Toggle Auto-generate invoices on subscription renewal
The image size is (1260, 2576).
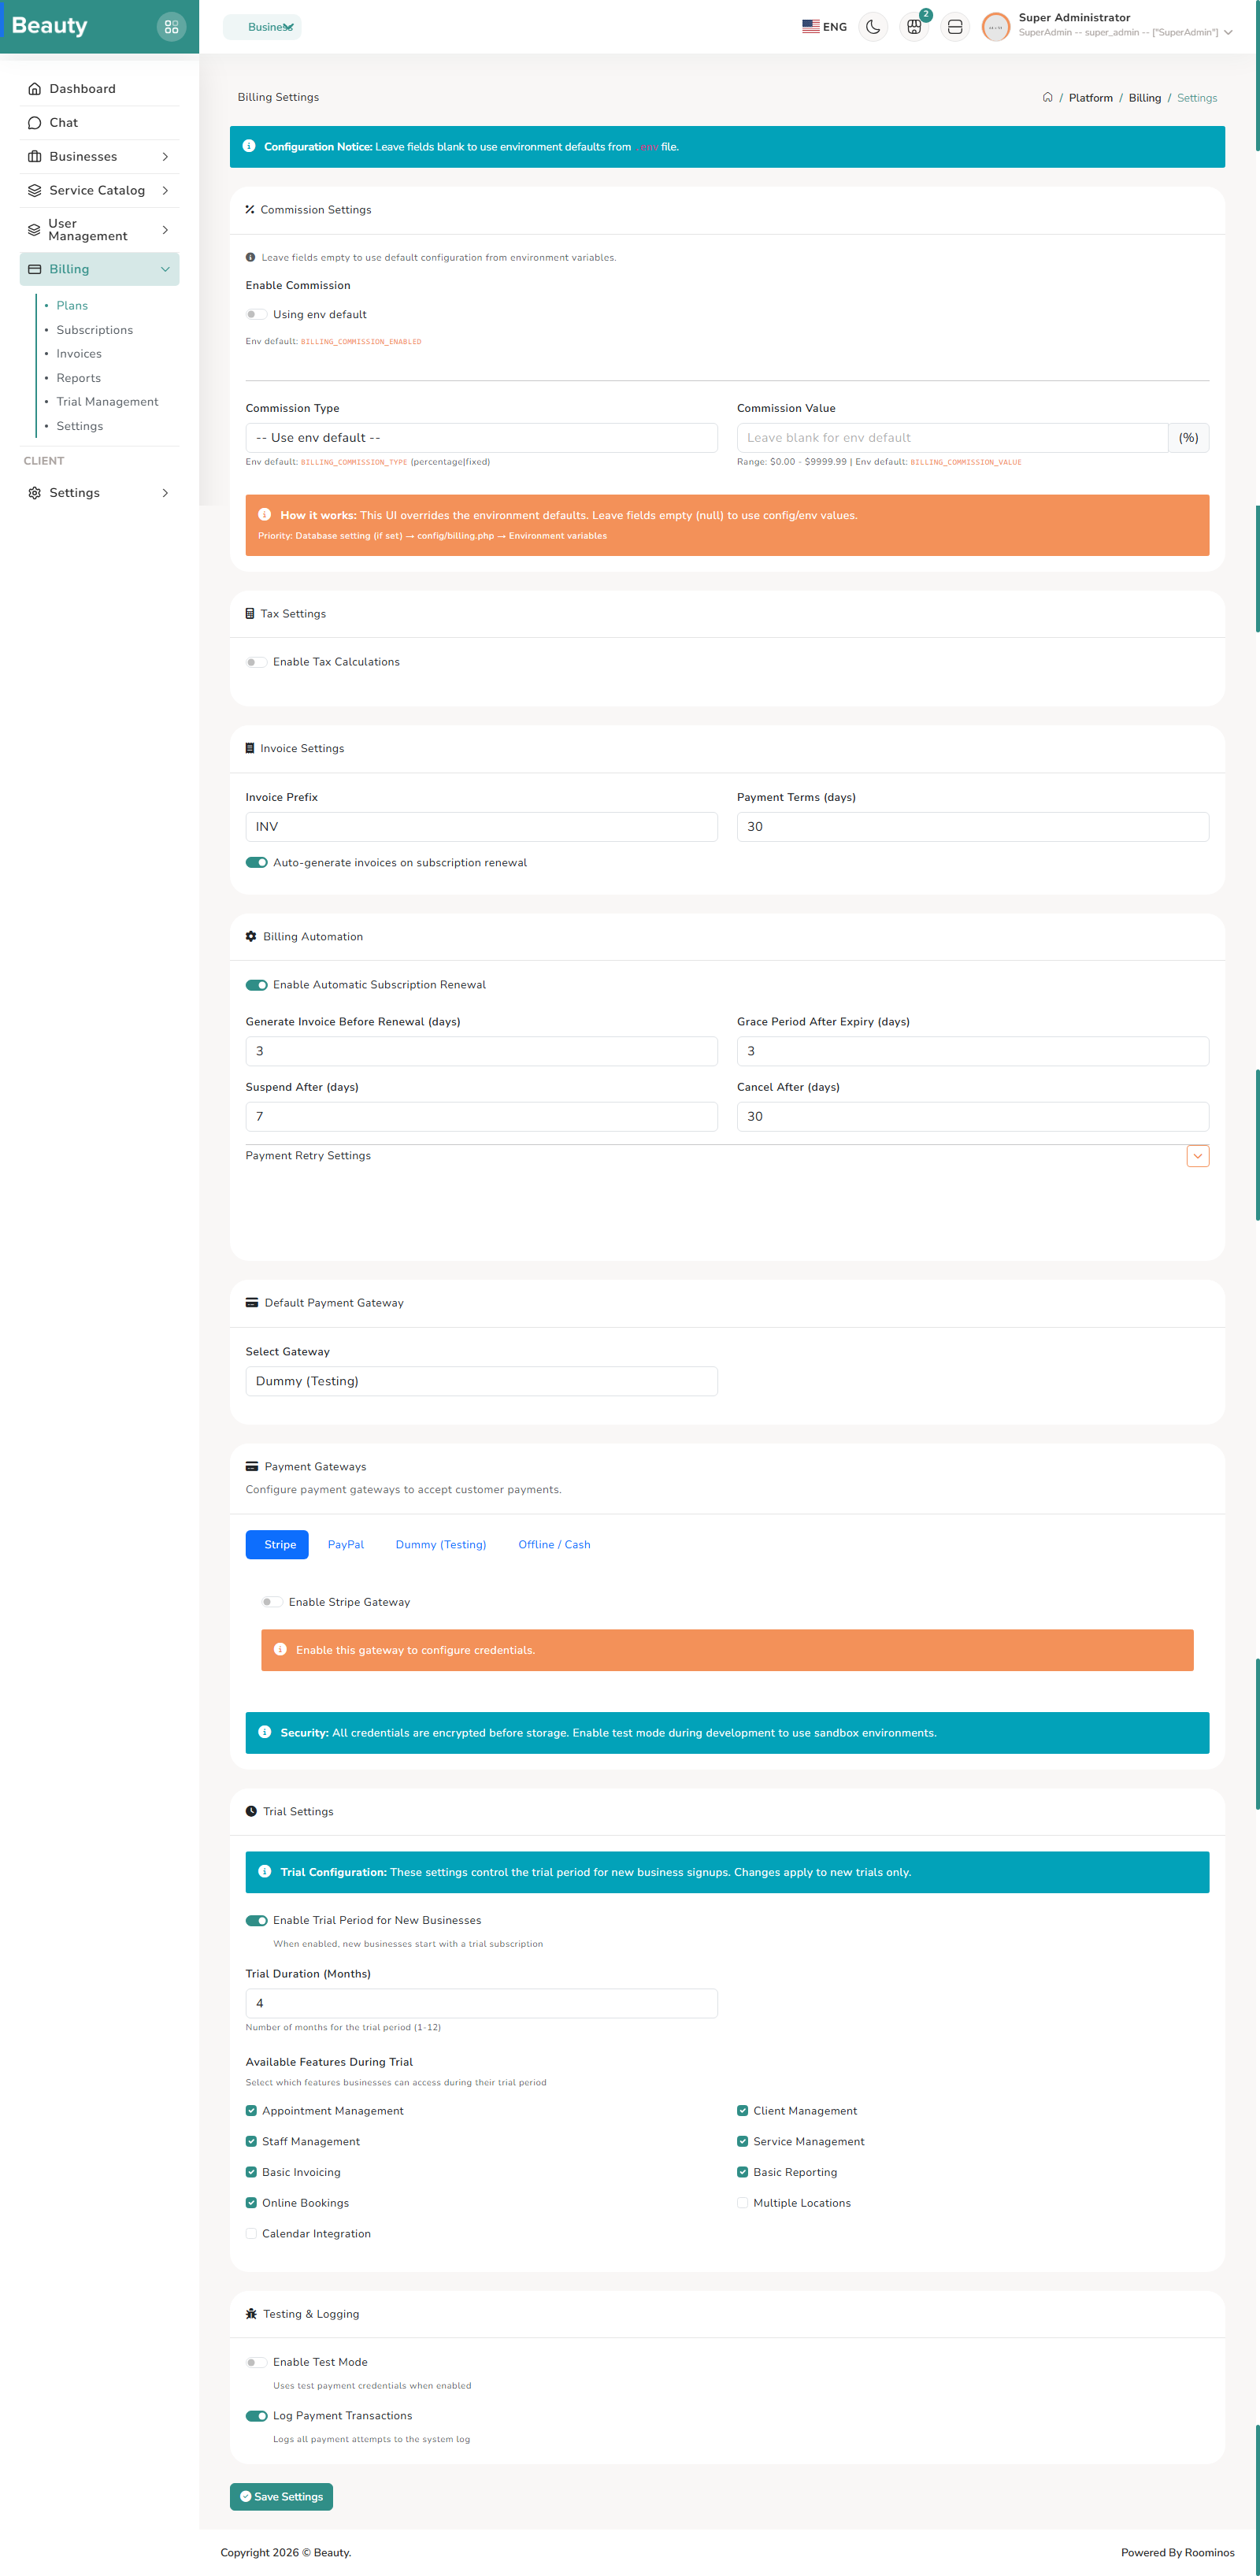click(256, 863)
